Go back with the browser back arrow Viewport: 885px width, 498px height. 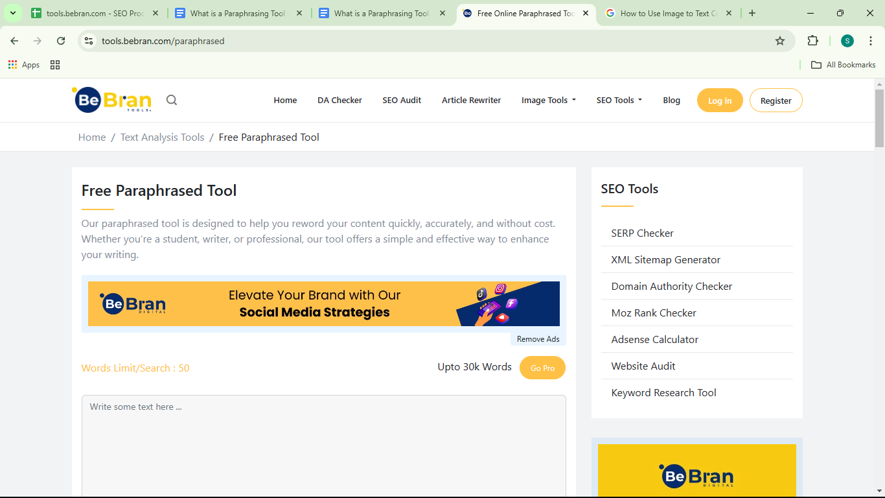pos(14,41)
